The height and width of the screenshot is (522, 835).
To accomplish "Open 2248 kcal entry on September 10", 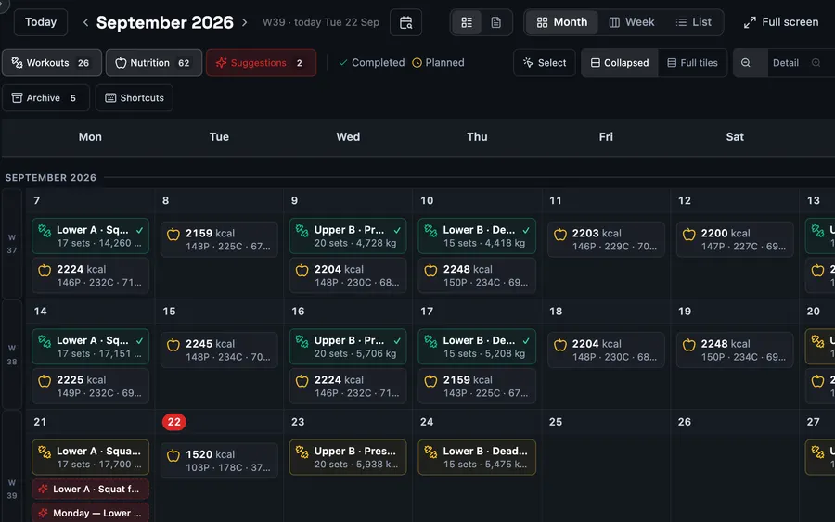I will click(477, 275).
